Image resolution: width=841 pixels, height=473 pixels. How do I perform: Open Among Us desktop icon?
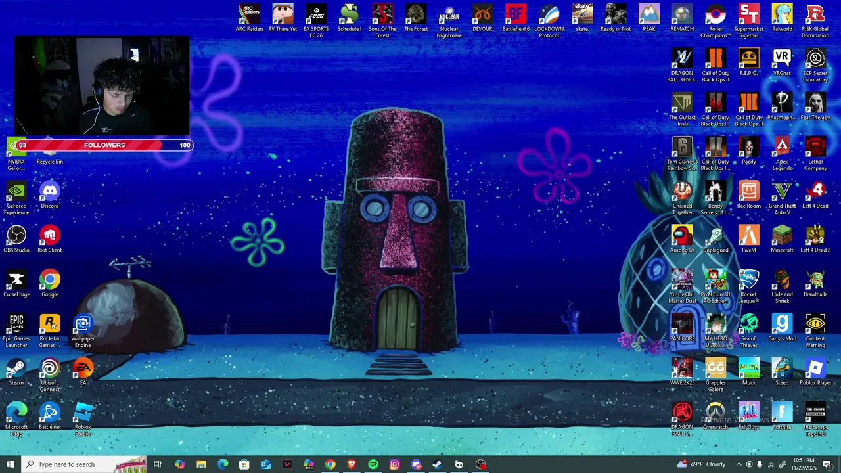click(x=682, y=238)
